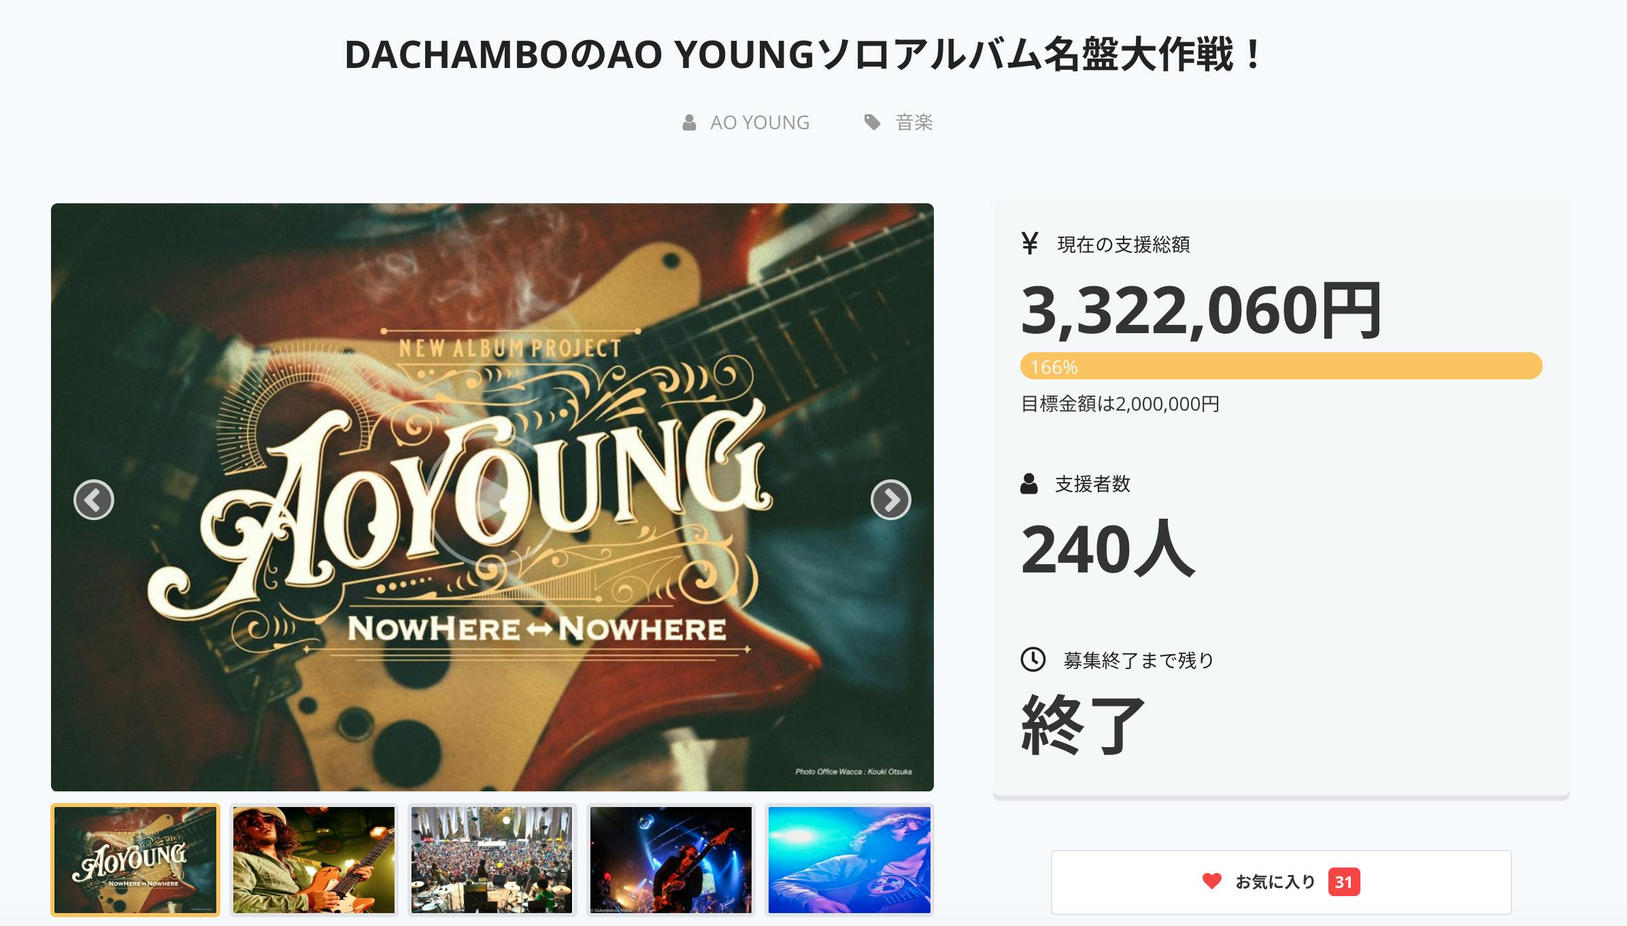Open the 音楽 category link
Image resolution: width=1627 pixels, height=926 pixels.
pos(914,122)
